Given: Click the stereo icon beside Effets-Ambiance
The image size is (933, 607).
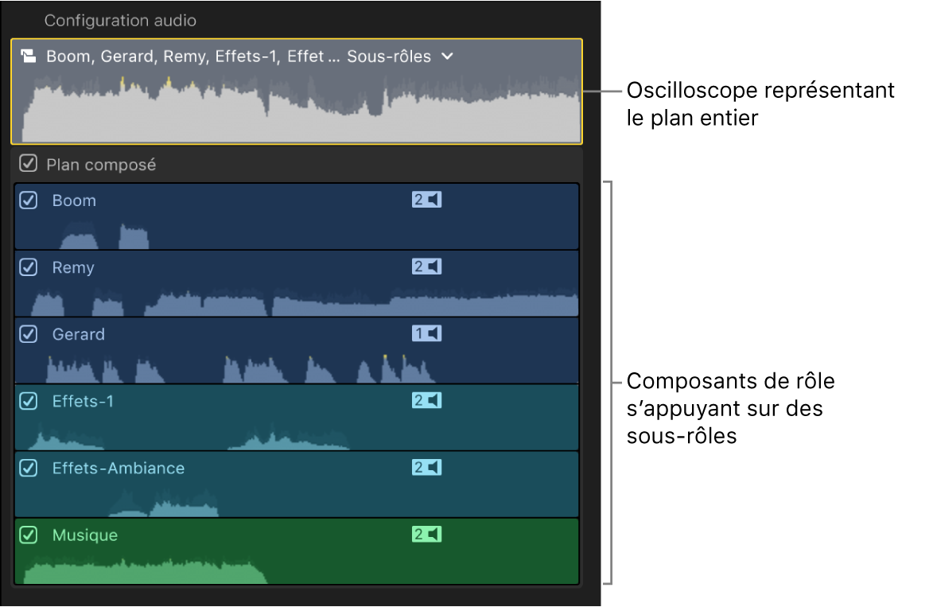Looking at the screenshot, I should coord(426,469).
